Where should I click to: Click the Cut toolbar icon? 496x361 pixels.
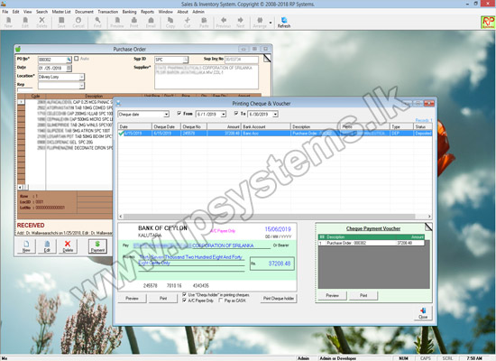point(188,23)
